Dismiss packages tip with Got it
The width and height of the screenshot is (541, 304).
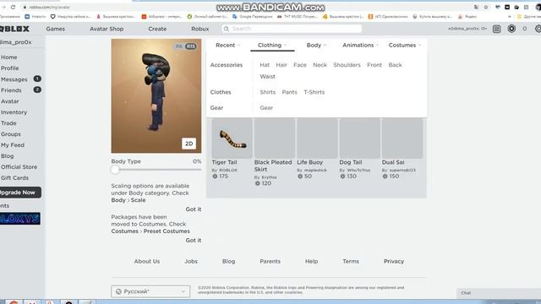194,240
